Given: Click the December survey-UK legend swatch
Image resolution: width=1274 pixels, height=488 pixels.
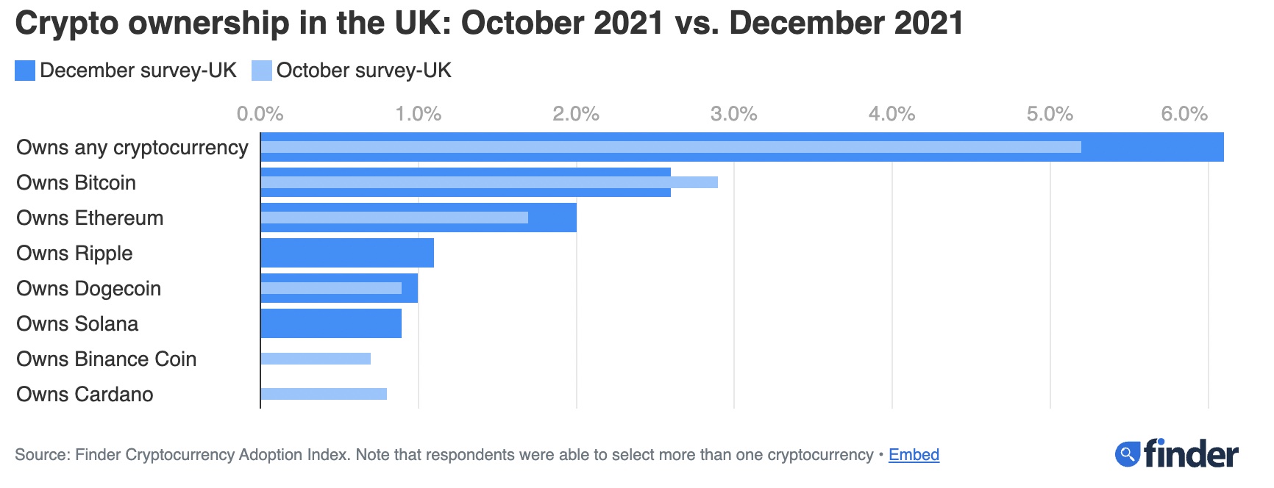Looking at the screenshot, I should tap(25, 71).
